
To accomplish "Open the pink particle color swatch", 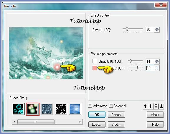I will point(95,68).
